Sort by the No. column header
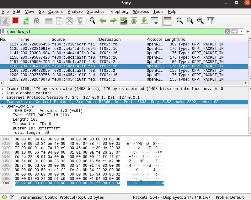This screenshot has width=251, height=200. [10, 39]
